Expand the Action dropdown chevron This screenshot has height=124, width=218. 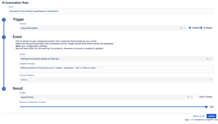(211, 59)
